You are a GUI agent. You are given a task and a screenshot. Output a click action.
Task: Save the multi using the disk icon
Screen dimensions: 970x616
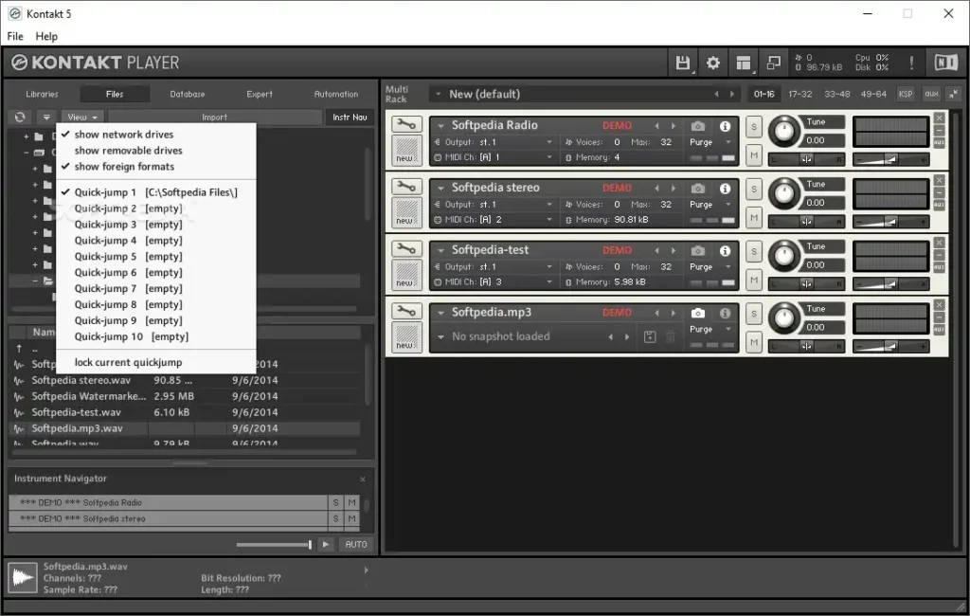(682, 61)
